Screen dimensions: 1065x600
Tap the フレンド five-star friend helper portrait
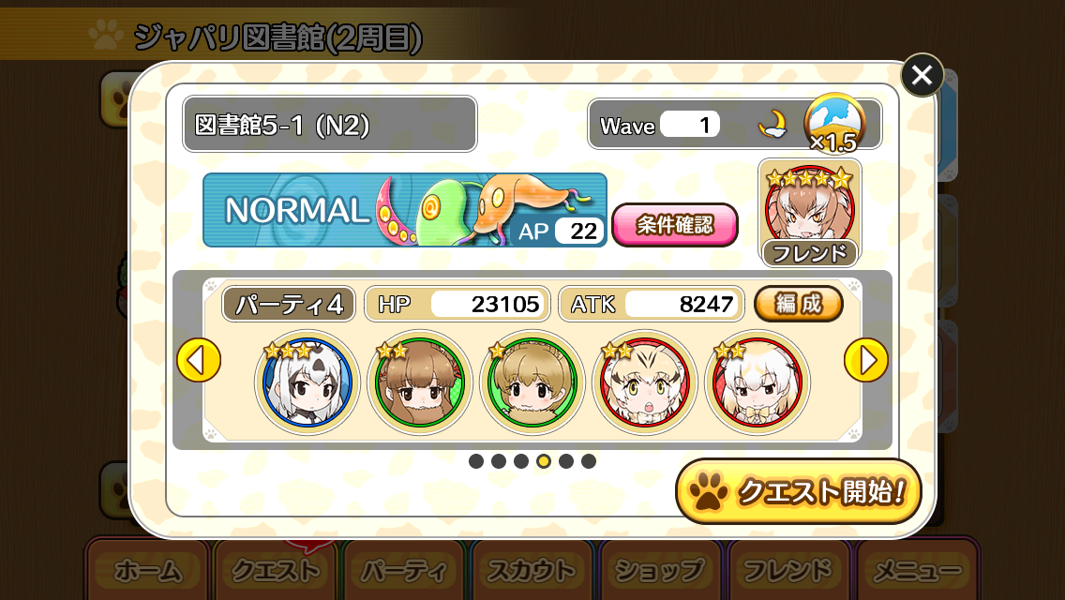pos(810,213)
